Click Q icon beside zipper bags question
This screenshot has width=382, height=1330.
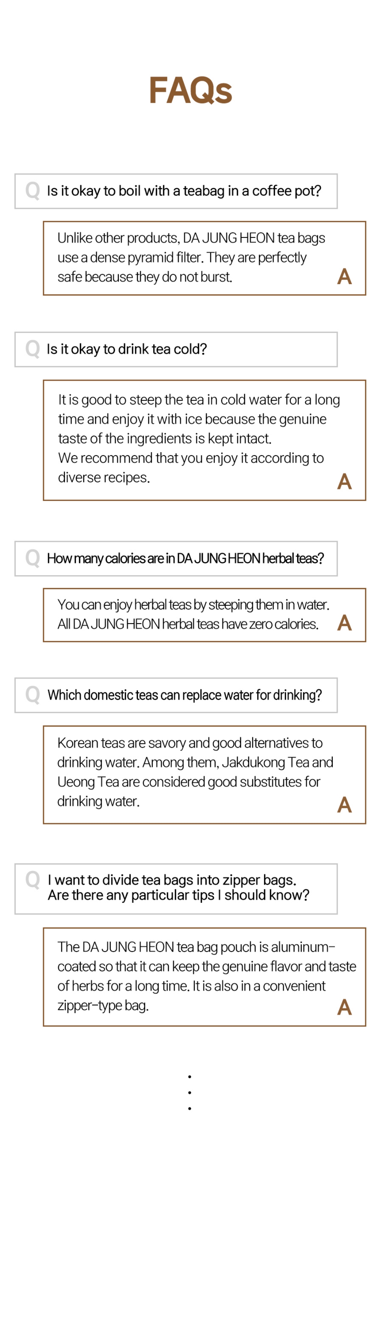point(32,879)
